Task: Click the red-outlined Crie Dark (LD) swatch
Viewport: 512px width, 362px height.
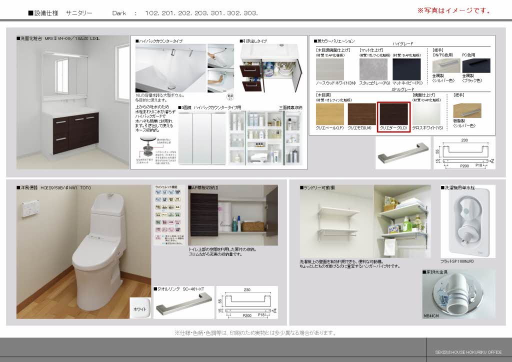Action: (394, 114)
